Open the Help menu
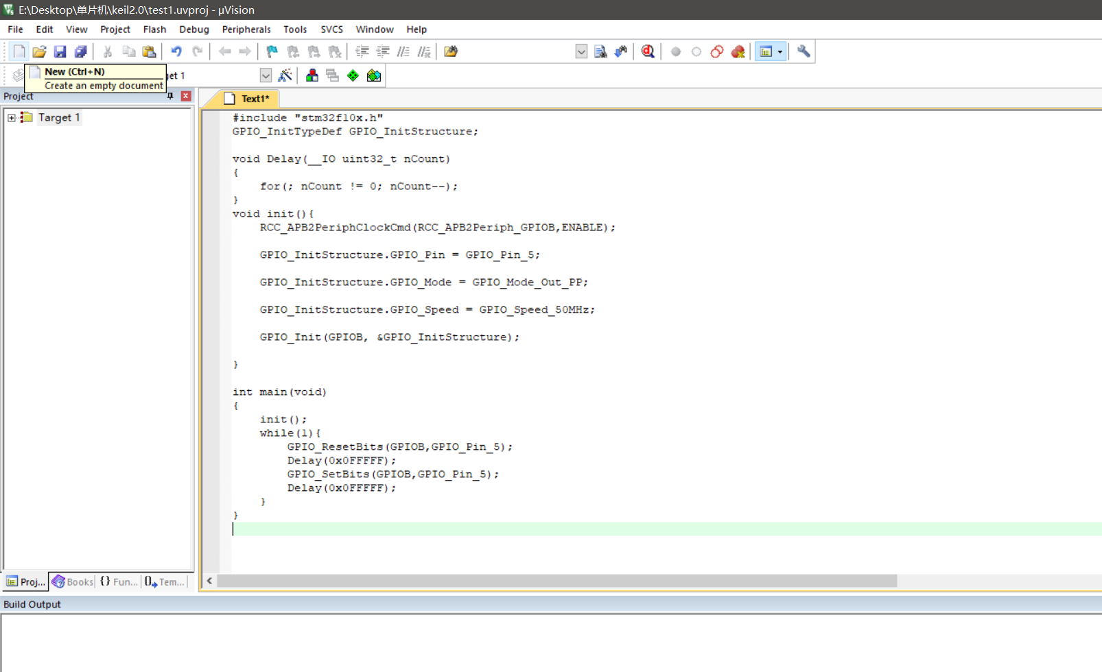 tap(417, 29)
